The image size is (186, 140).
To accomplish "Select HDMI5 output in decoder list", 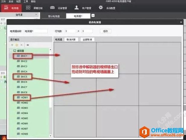I will pos(24,118).
